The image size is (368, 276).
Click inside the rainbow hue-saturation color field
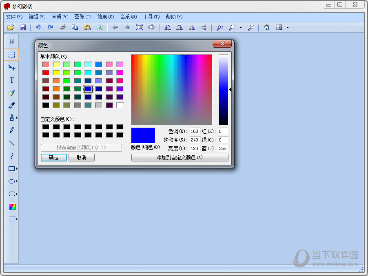172,89
